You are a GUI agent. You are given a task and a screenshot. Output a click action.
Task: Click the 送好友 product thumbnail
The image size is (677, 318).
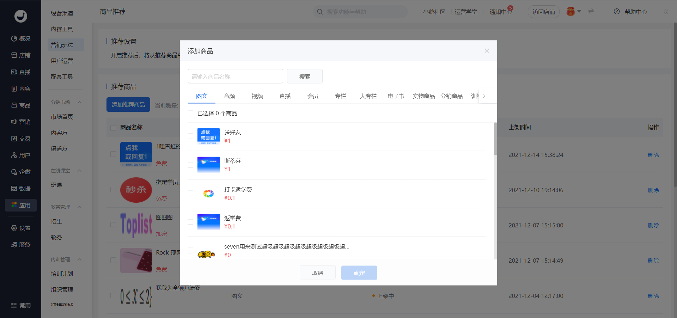pos(208,136)
